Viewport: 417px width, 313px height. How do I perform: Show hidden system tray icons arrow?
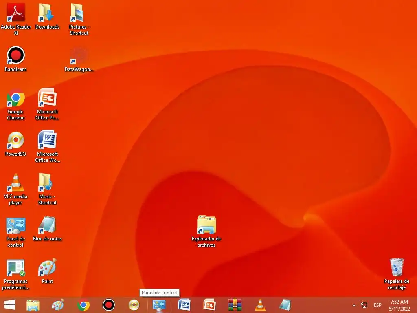pyautogui.click(x=354, y=305)
